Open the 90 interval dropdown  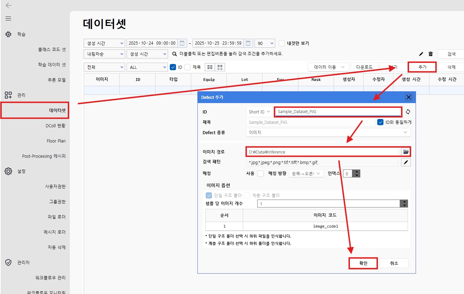265,43
